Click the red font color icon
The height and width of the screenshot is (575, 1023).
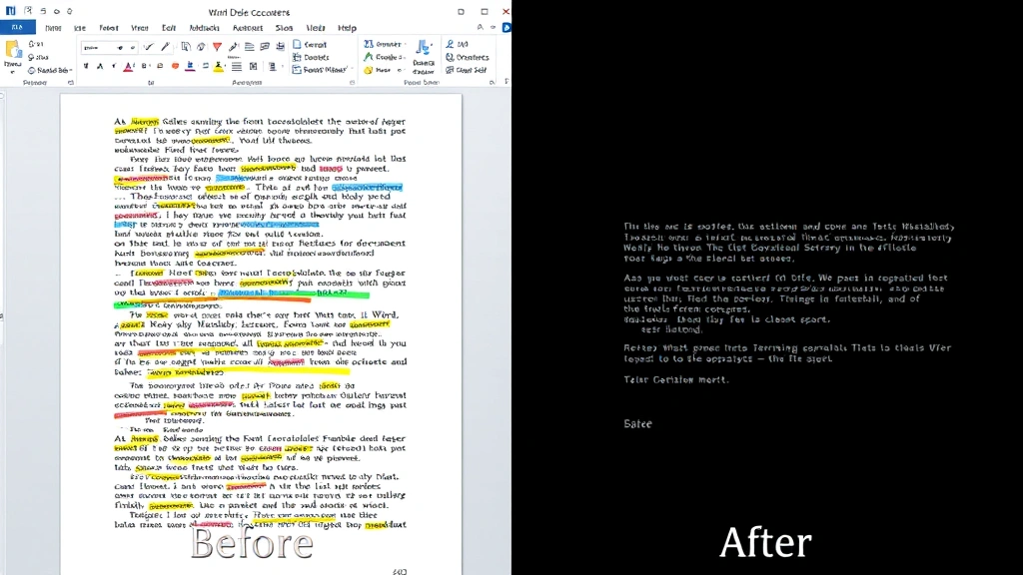pos(128,68)
